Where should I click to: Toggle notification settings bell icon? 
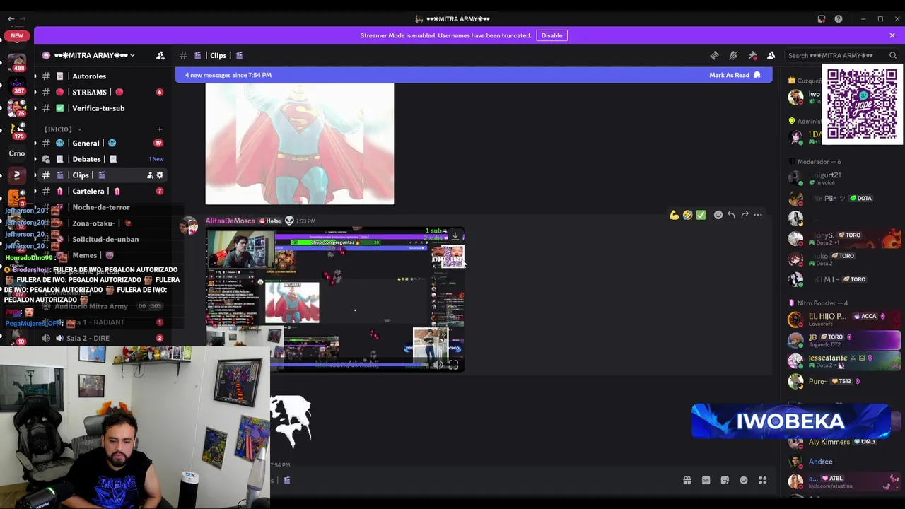(x=733, y=55)
